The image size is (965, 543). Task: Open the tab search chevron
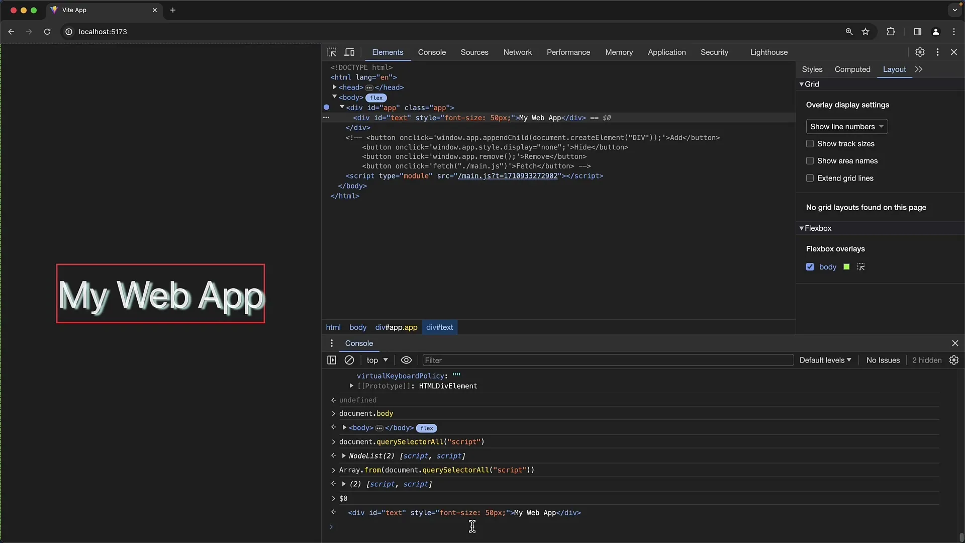(954, 10)
